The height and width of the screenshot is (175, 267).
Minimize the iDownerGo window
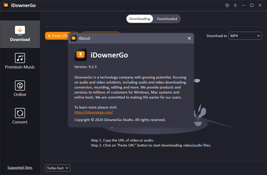coord(244,5)
